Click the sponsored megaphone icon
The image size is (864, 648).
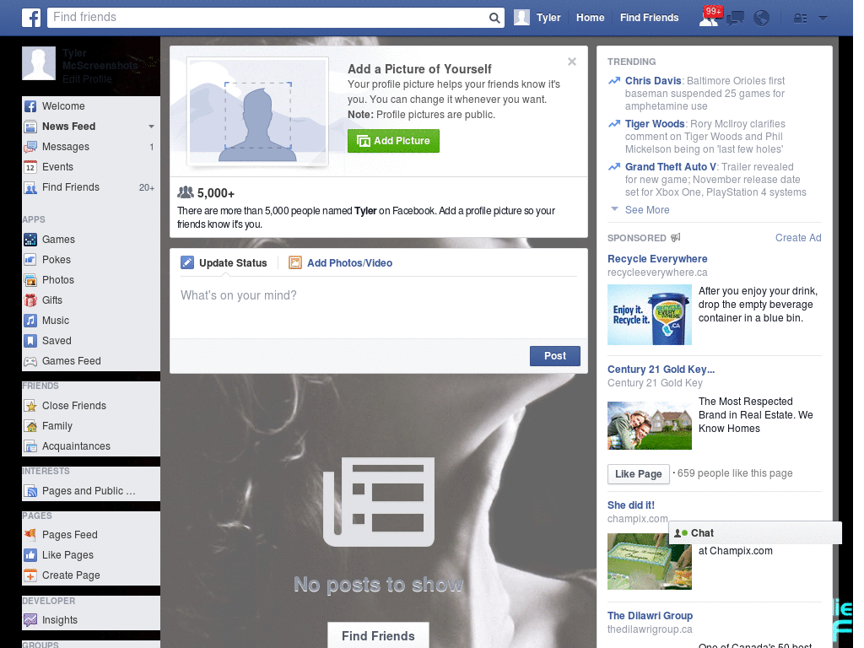(676, 237)
